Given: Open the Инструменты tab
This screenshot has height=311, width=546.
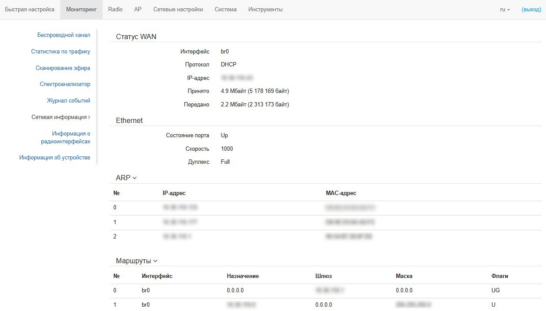Looking at the screenshot, I should pyautogui.click(x=265, y=9).
